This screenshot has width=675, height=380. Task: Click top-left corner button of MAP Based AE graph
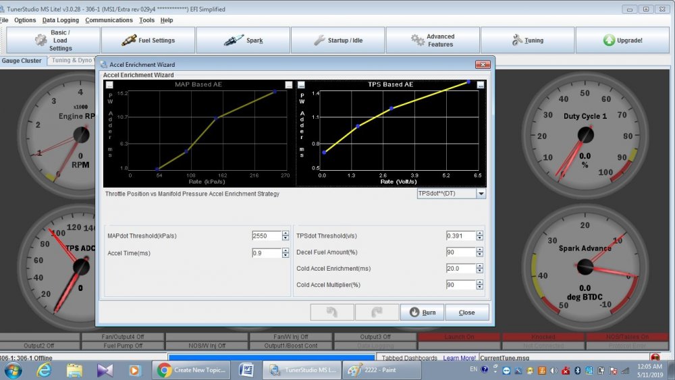pos(109,85)
